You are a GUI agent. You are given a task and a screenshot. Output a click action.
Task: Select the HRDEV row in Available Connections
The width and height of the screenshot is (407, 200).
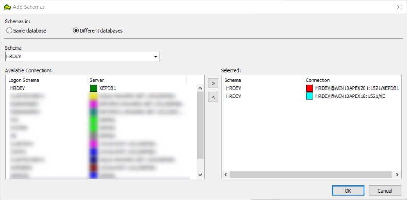pos(101,88)
